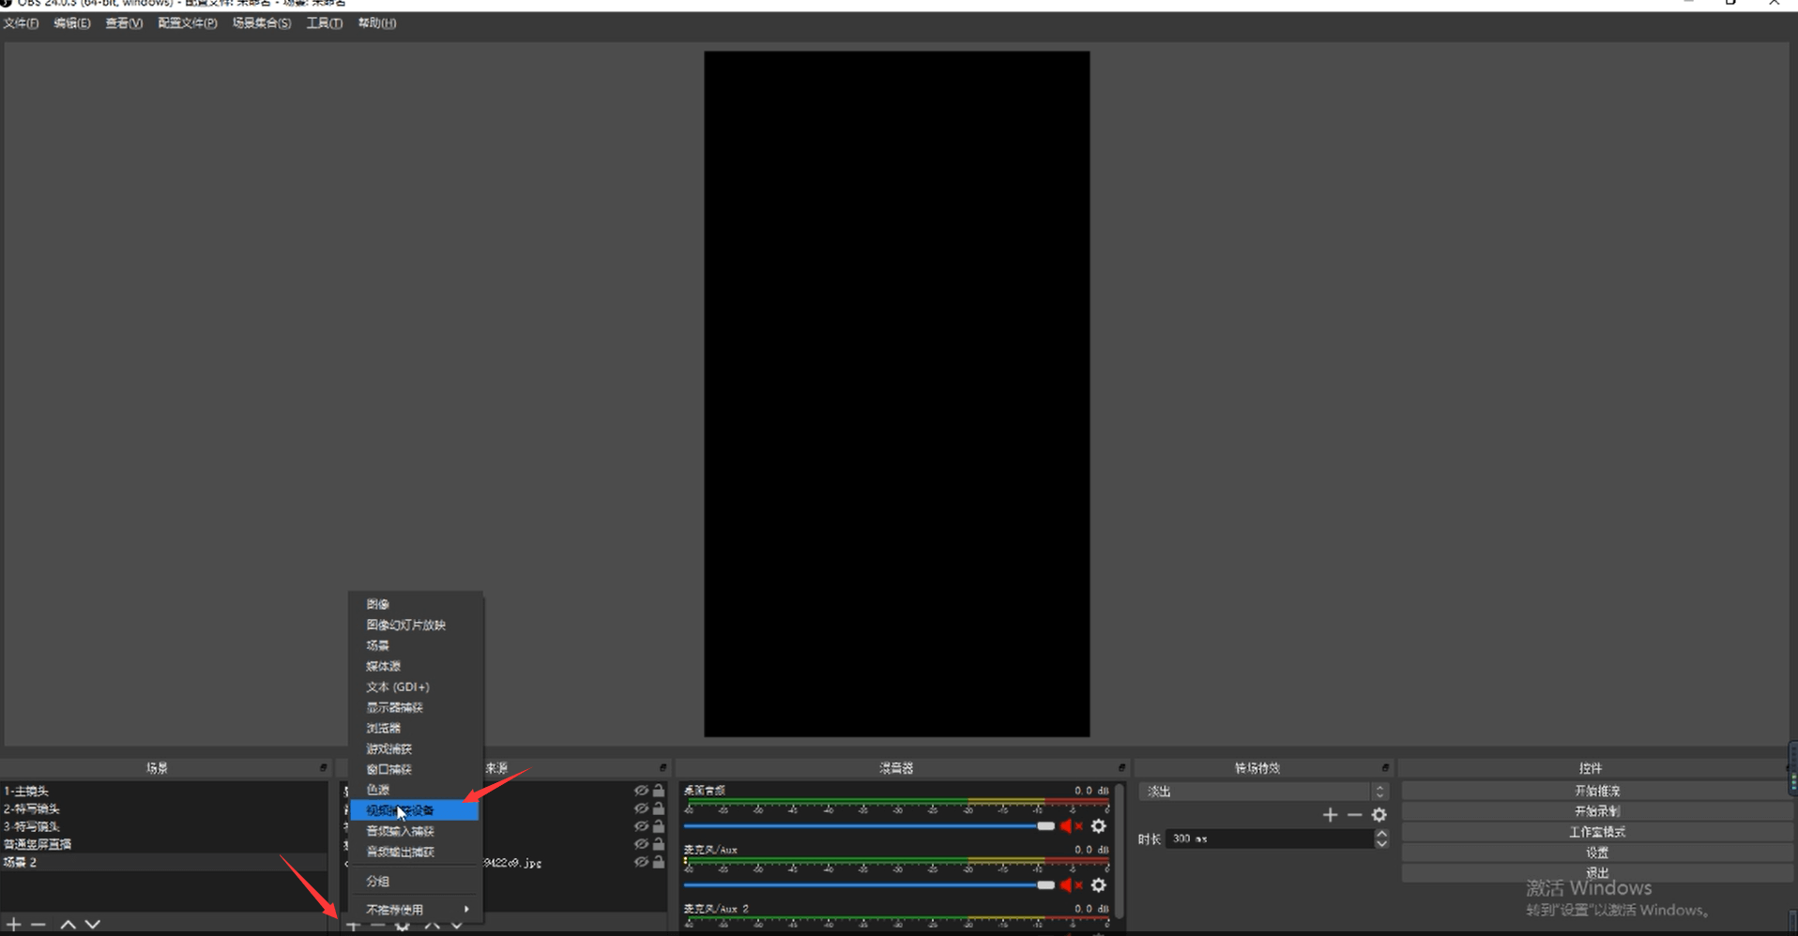The width and height of the screenshot is (1798, 936).
Task: Add a transition with plus icon
Action: click(x=1330, y=815)
